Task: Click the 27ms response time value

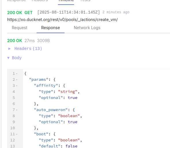Action: click(x=30, y=41)
